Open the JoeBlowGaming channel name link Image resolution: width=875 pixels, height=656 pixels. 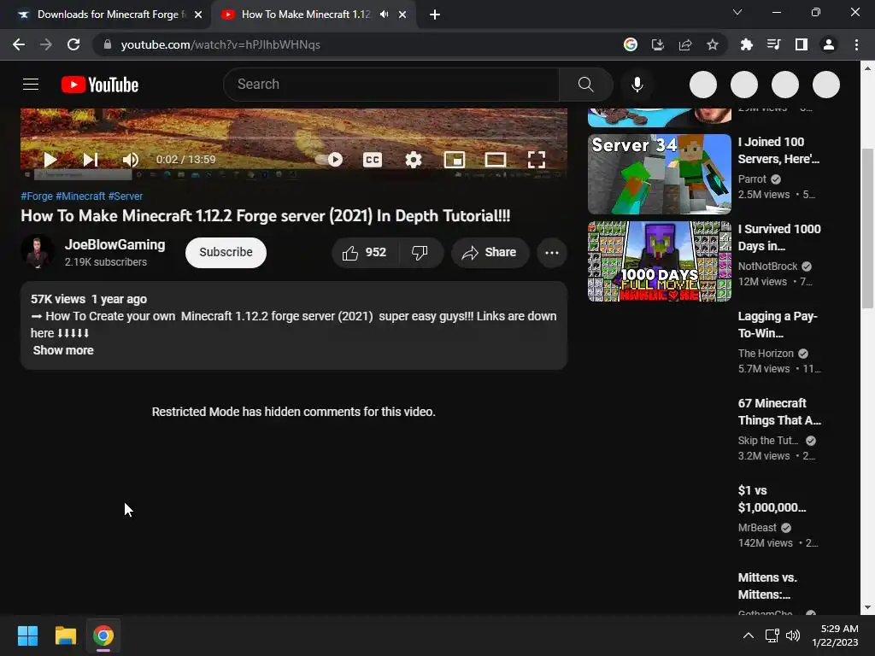115,245
